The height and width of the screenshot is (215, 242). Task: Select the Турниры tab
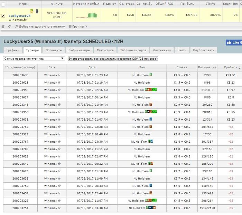[32, 50]
